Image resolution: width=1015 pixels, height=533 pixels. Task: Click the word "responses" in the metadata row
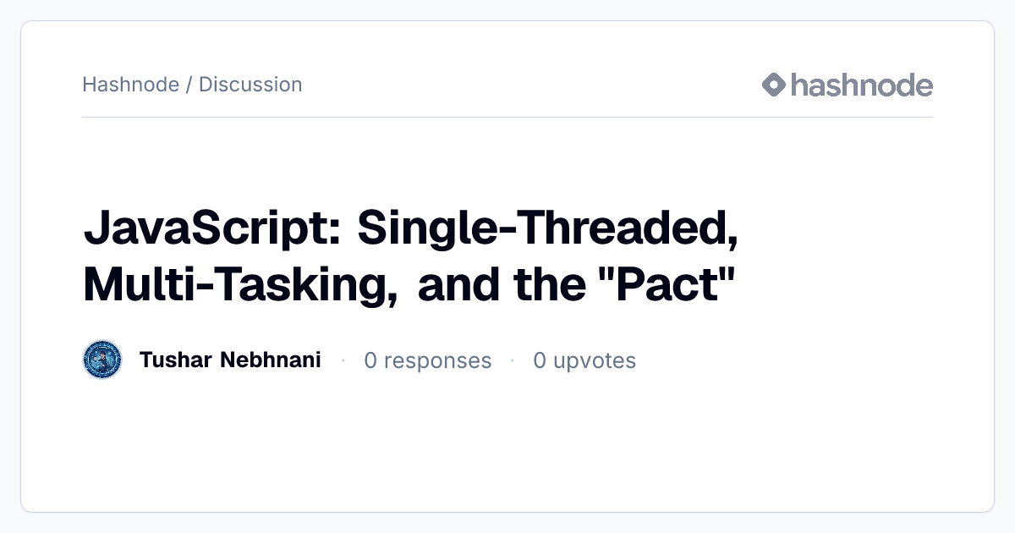click(x=437, y=361)
